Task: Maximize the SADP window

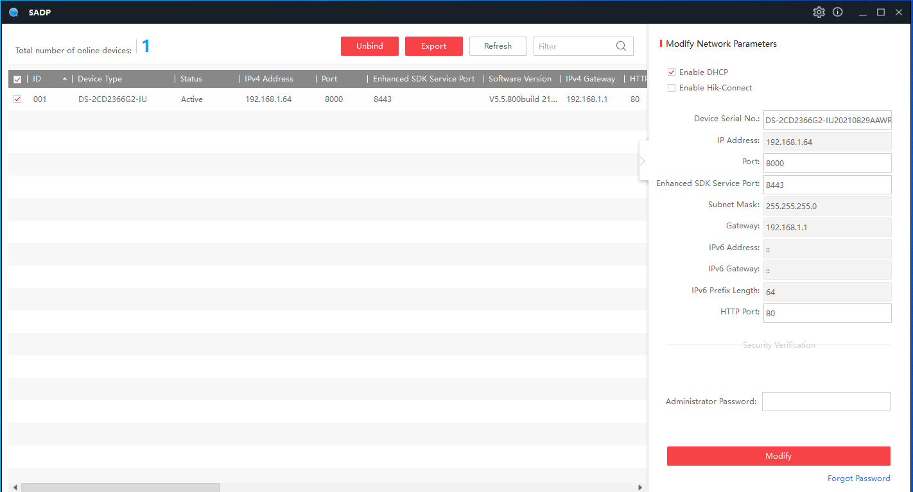Action: coord(881,12)
